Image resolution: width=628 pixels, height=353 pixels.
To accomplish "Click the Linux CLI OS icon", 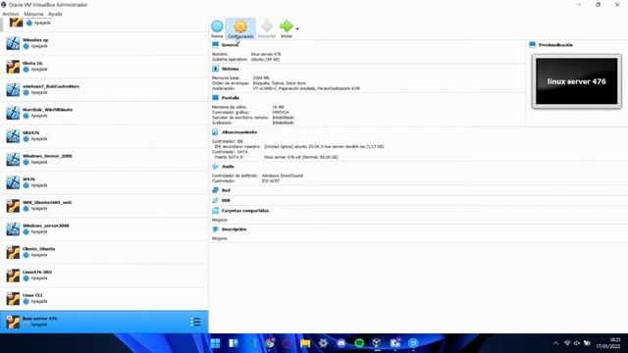I will 13,298.
